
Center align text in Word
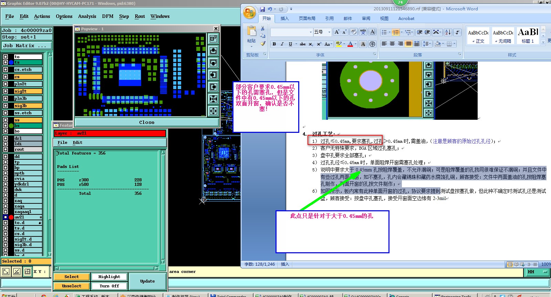pos(392,44)
